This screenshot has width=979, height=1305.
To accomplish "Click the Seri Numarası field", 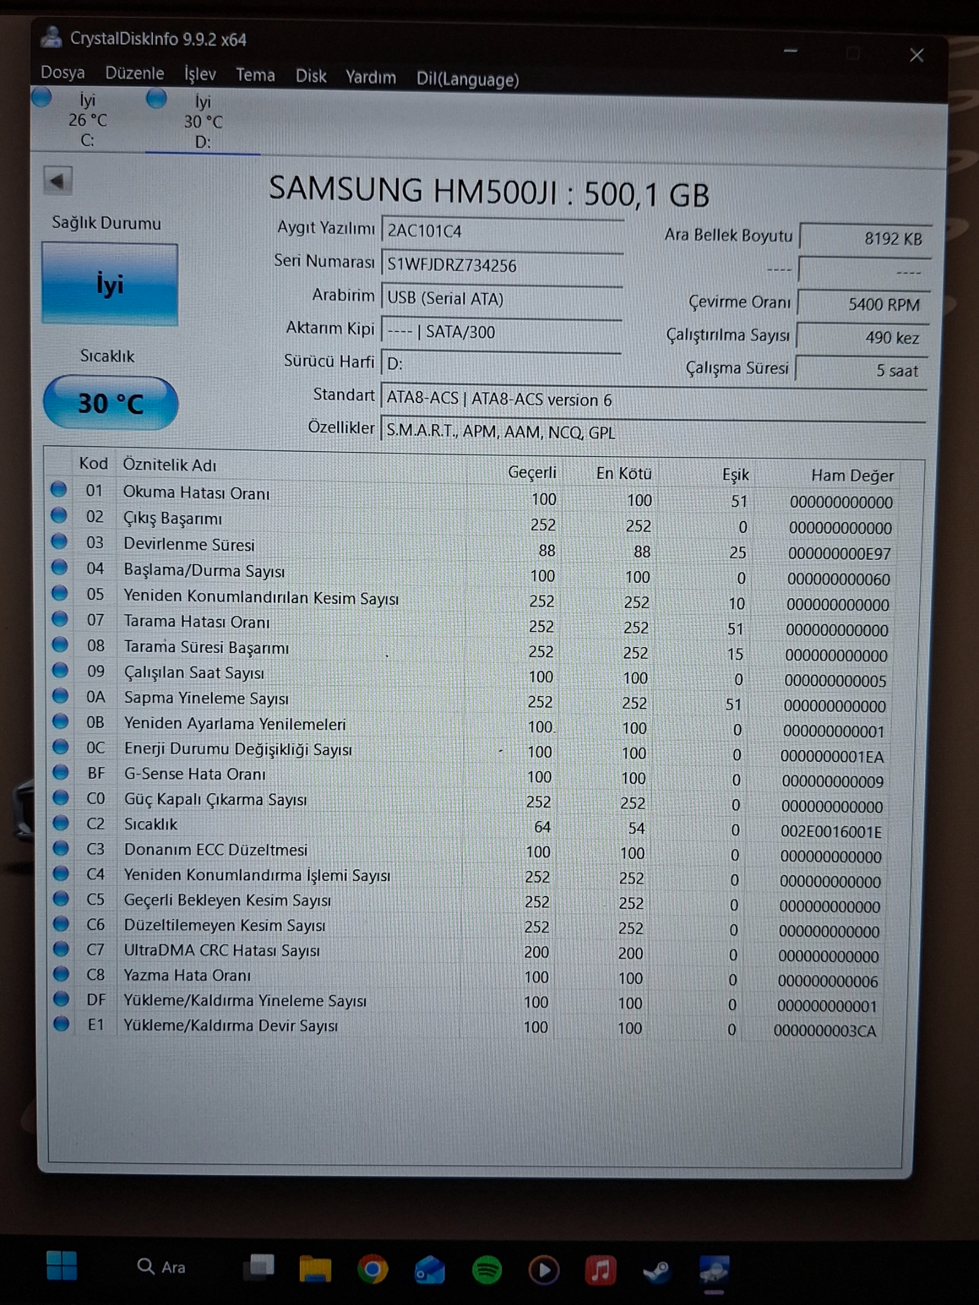I will (502, 265).
